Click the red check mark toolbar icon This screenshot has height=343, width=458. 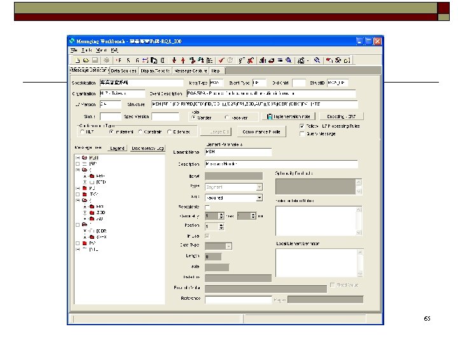(221, 60)
